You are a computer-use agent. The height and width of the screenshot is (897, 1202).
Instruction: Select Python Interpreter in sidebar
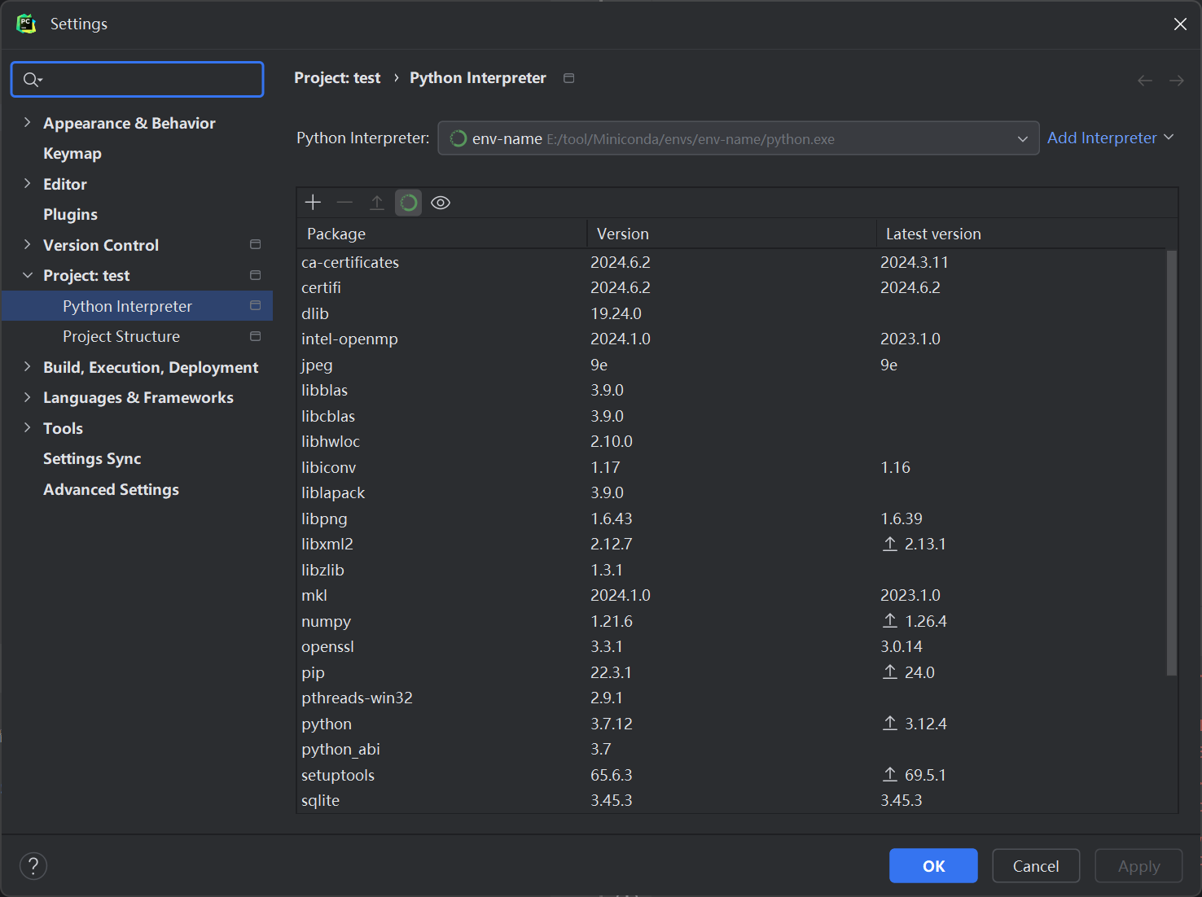pyautogui.click(x=137, y=306)
